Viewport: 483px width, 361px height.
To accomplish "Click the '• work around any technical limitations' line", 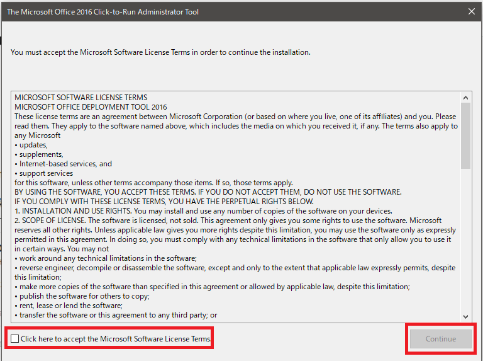I will coord(106,258).
